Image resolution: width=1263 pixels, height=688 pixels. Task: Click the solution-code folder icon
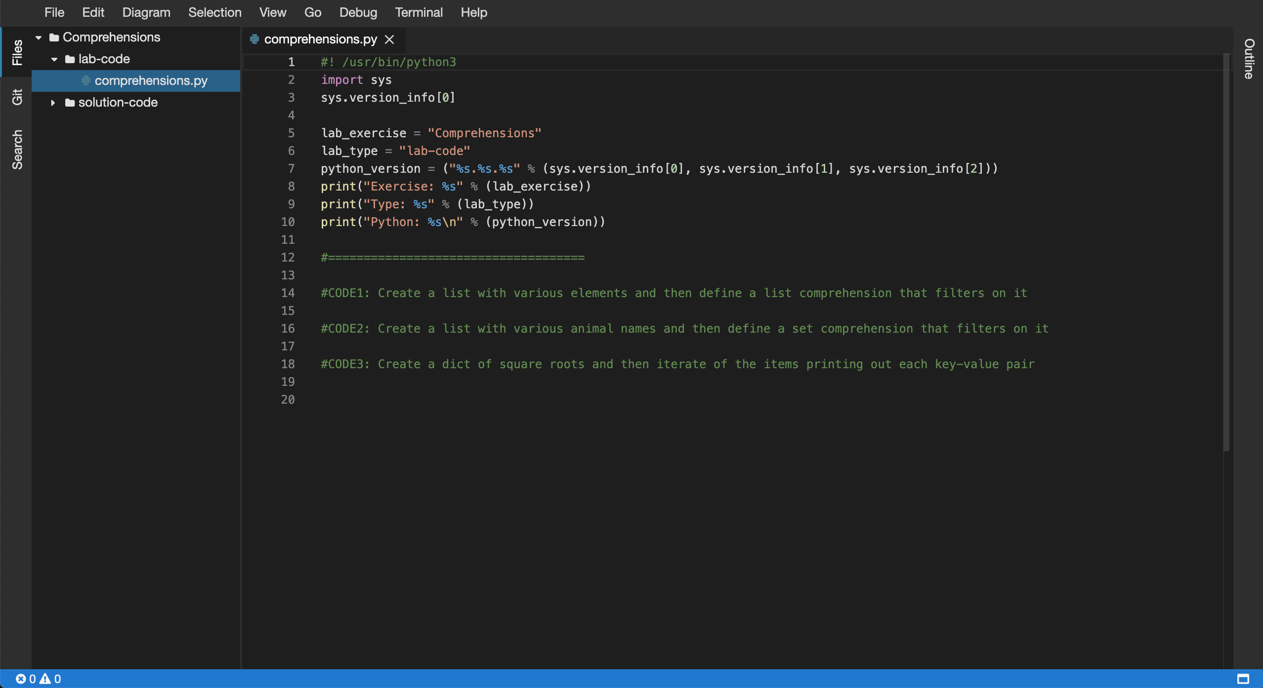(70, 103)
